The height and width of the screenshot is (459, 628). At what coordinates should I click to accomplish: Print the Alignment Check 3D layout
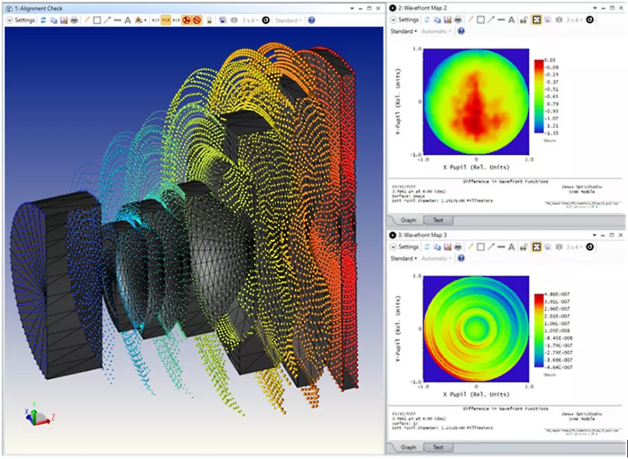pyautogui.click(x=73, y=20)
